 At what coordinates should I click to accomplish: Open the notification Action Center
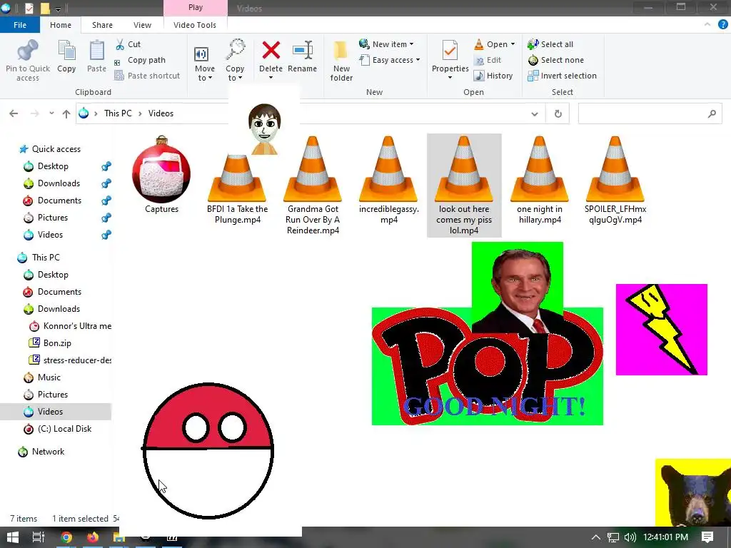[707, 537]
